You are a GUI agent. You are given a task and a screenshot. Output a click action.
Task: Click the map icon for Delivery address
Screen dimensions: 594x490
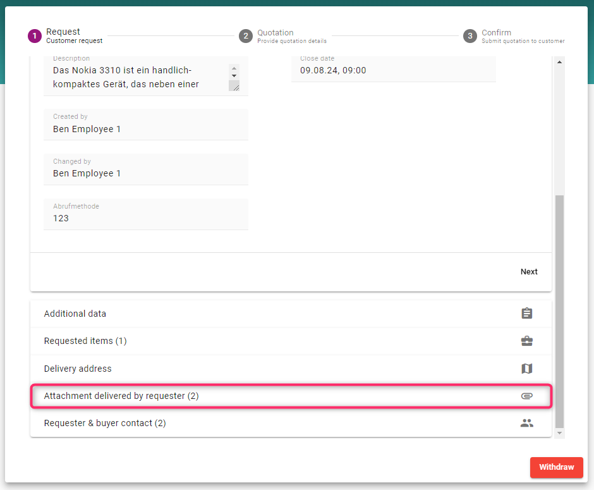pyautogui.click(x=526, y=369)
